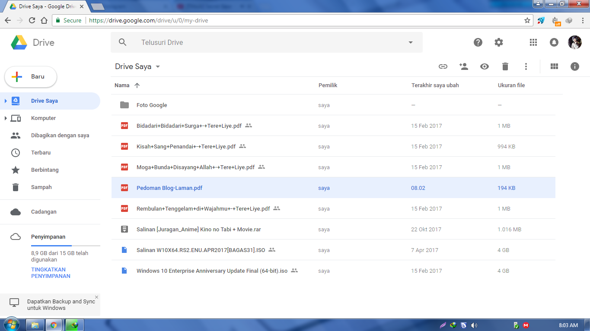
Task: Expand the Drive Saya breadcrumb dropdown
Action: tap(157, 66)
